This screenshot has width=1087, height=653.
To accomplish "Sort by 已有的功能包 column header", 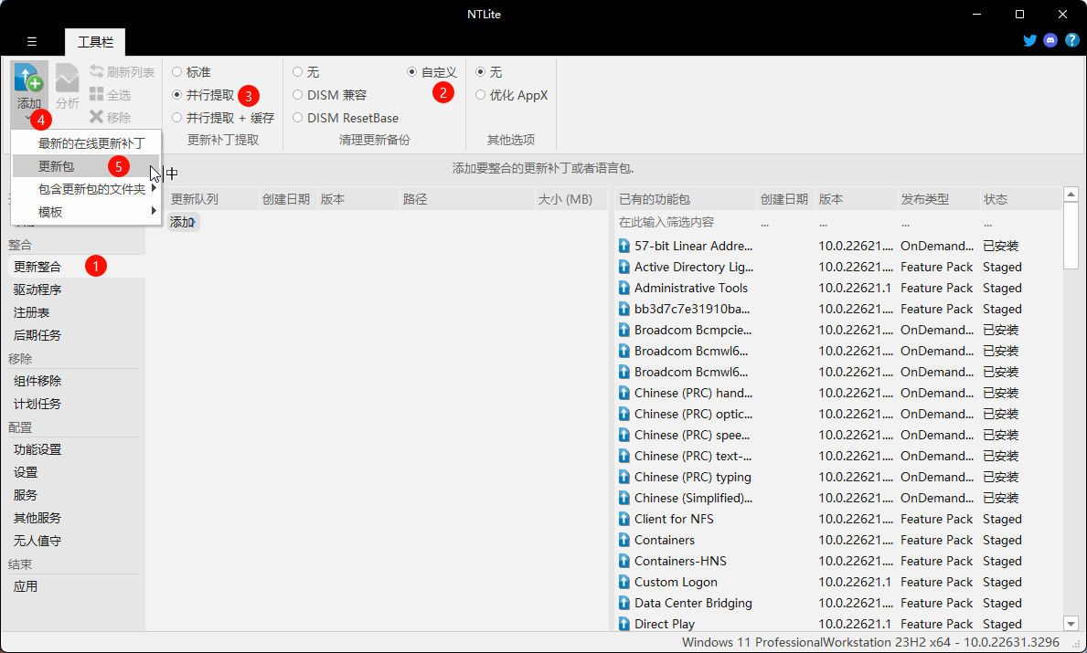I will tap(687, 199).
